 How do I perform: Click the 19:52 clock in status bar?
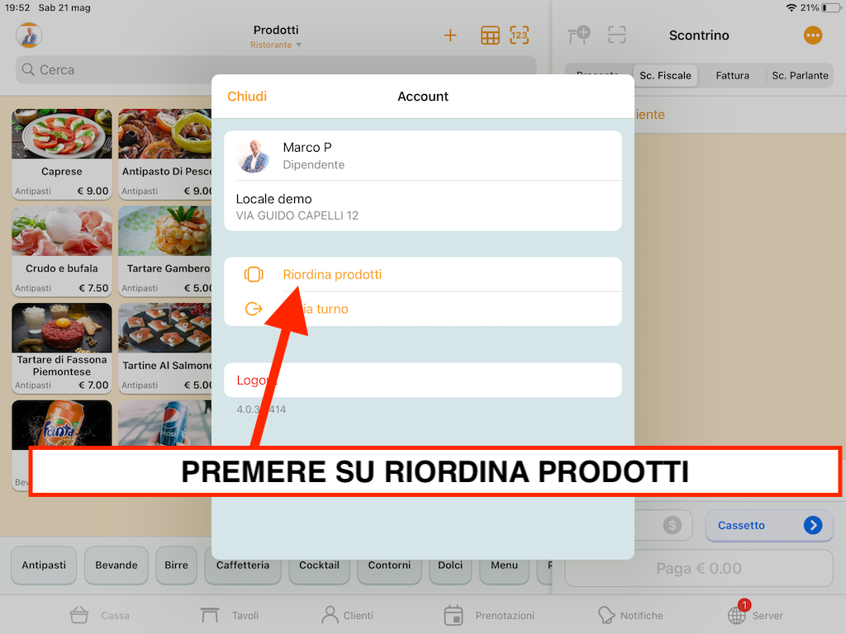tap(17, 7)
